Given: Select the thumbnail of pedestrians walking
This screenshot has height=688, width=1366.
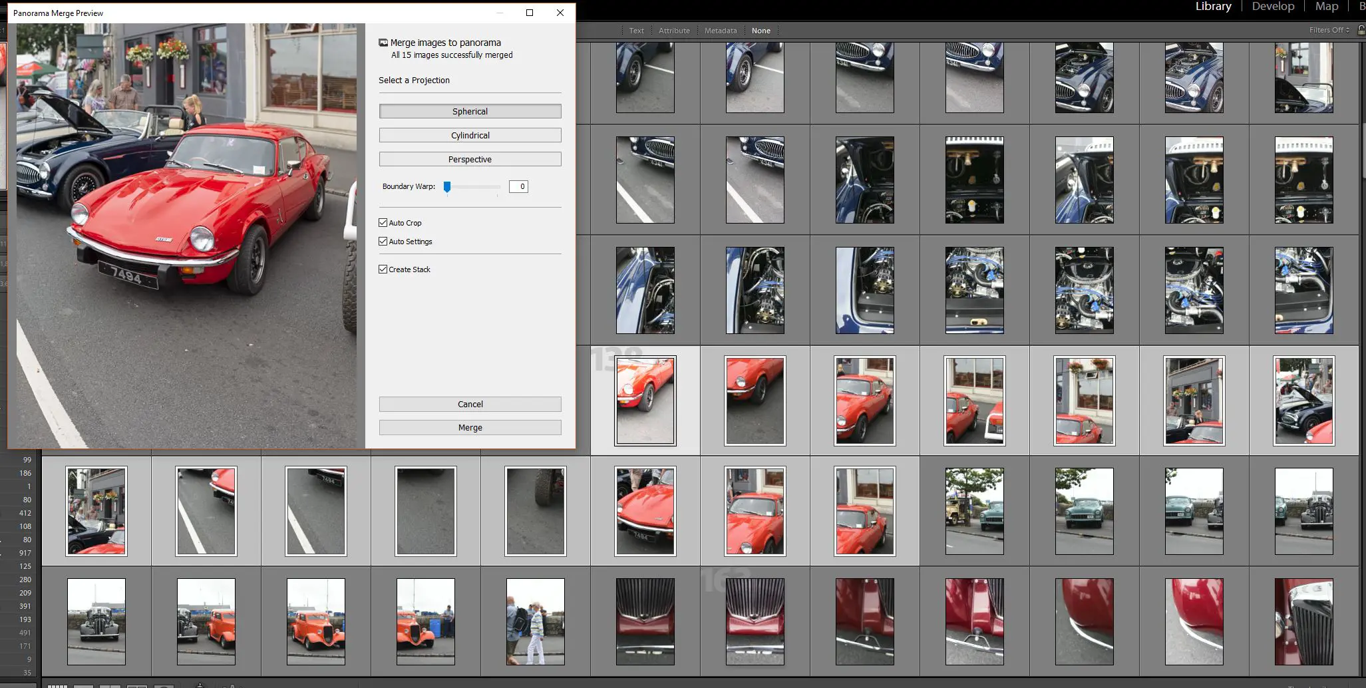Looking at the screenshot, I should [x=536, y=621].
